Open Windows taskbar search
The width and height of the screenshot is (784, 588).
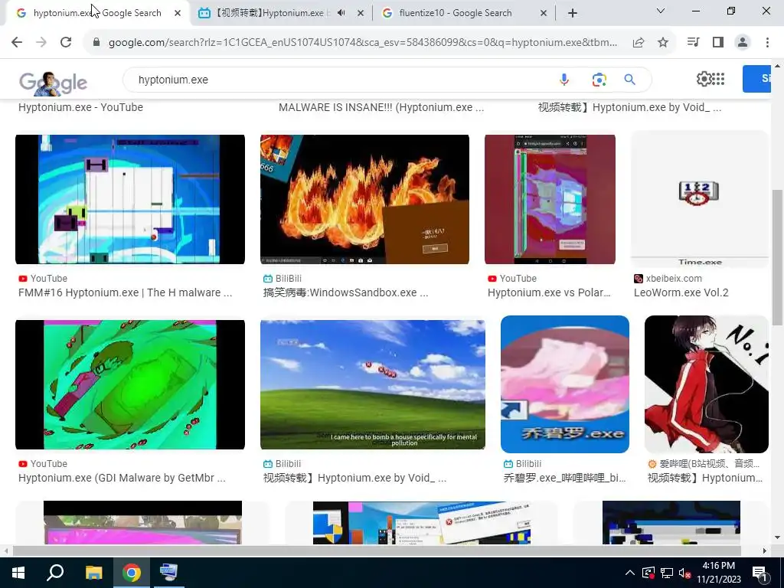point(55,573)
